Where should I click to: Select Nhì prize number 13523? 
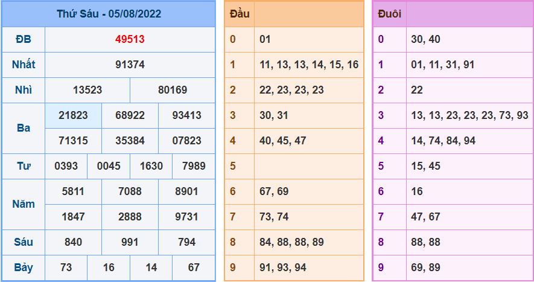click(x=87, y=90)
